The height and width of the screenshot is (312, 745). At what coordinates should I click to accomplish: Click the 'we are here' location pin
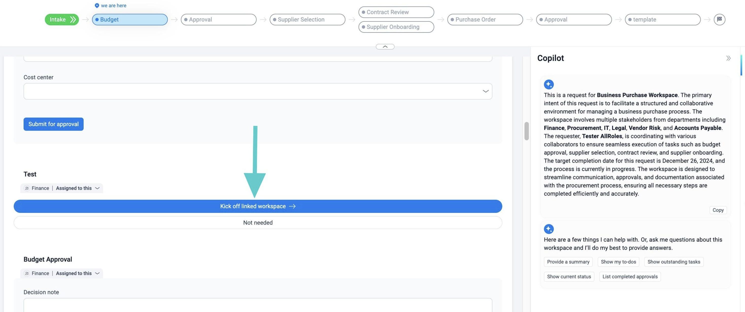(97, 6)
